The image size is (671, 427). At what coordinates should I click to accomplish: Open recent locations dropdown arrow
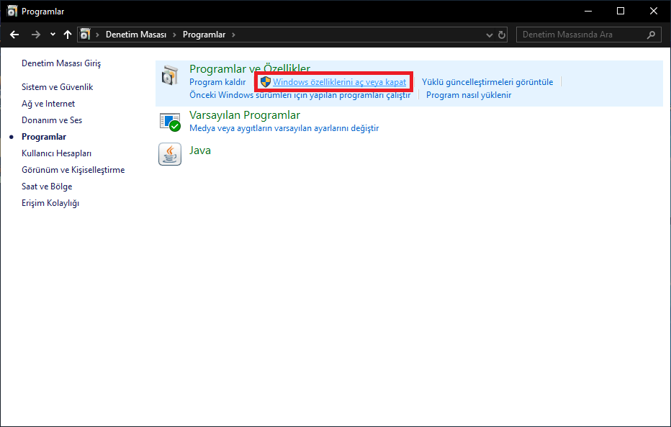pos(53,35)
